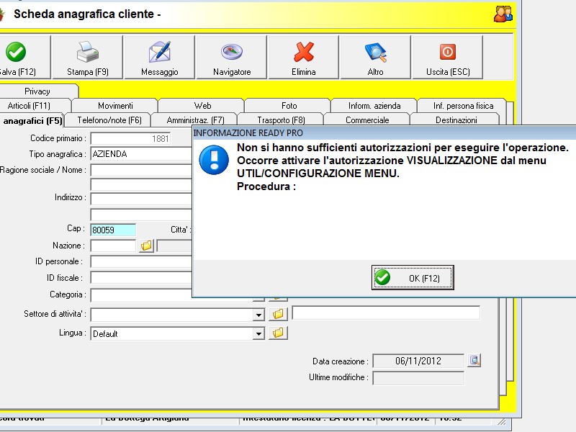Screen dimensions: 576x432
Task: Click the Nazione code field
Action: click(113, 246)
